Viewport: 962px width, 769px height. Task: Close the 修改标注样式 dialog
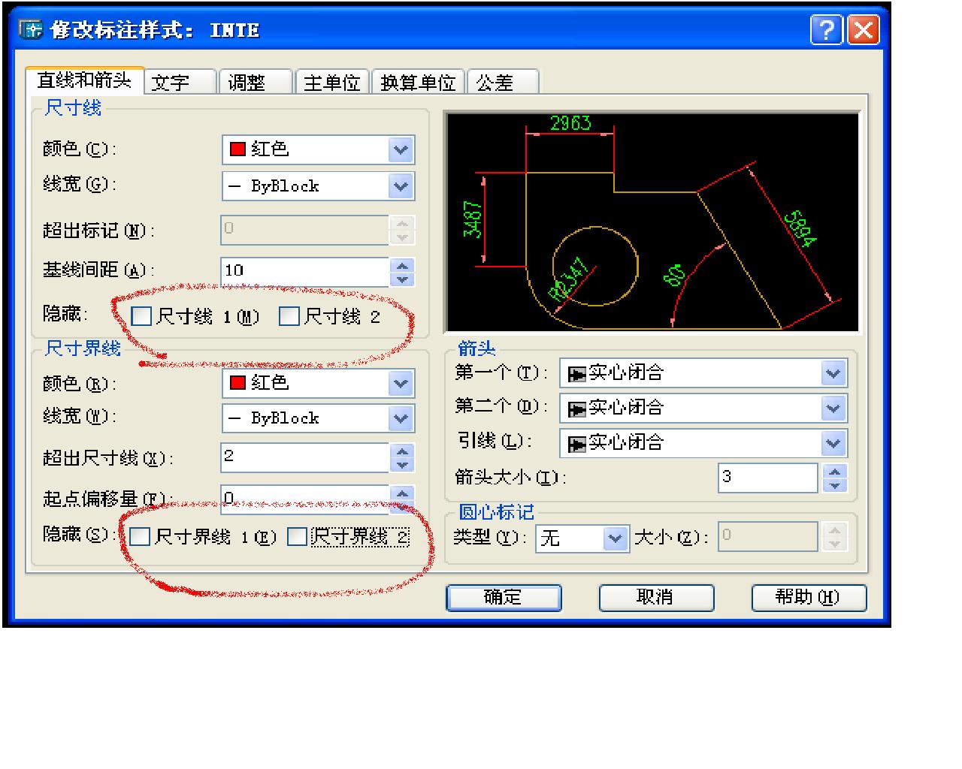[864, 30]
